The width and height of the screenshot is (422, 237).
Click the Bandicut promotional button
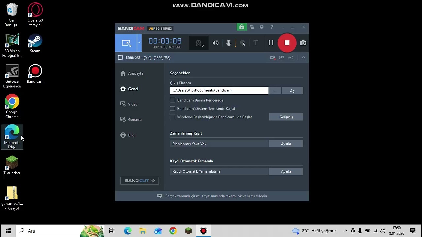pyautogui.click(x=139, y=181)
